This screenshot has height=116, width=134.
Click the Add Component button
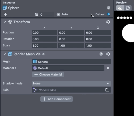point(57,99)
